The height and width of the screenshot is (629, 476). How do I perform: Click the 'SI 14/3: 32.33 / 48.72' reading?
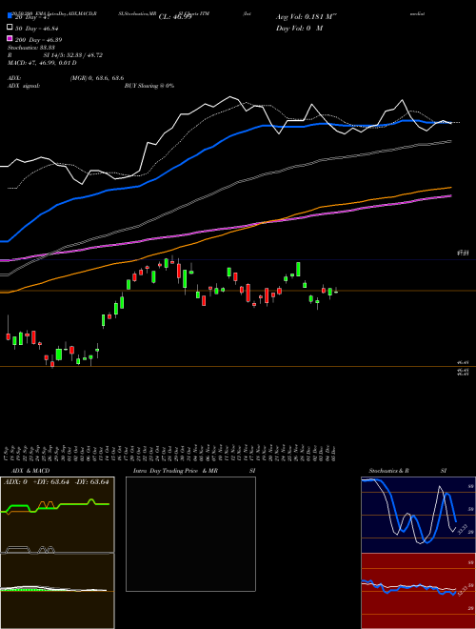coord(73,55)
